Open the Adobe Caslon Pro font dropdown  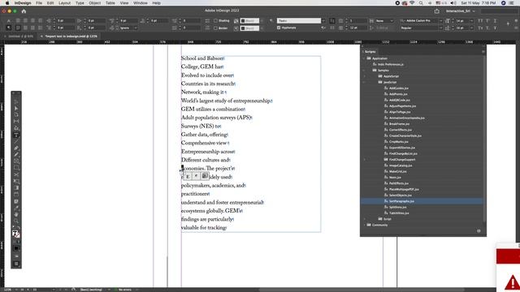click(440, 20)
